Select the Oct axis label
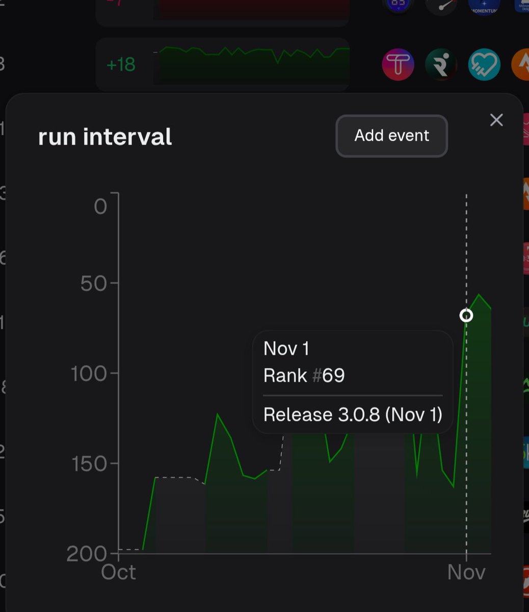The image size is (529, 612). pos(119,572)
